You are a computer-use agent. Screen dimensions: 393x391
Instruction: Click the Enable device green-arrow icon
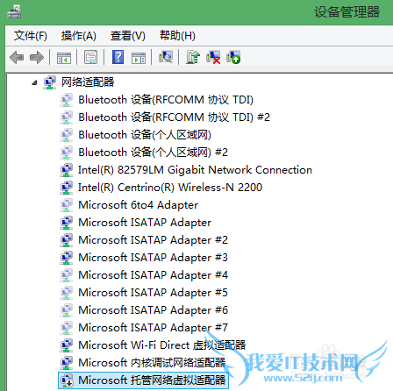click(x=233, y=57)
